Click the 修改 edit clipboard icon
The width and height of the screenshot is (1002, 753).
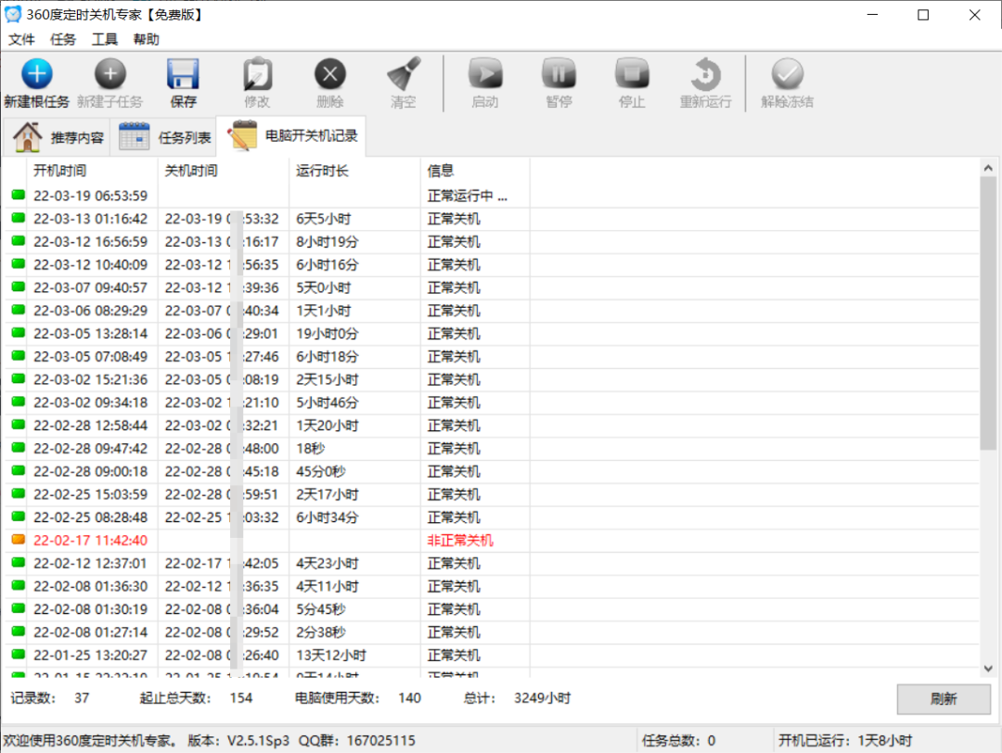point(257,74)
